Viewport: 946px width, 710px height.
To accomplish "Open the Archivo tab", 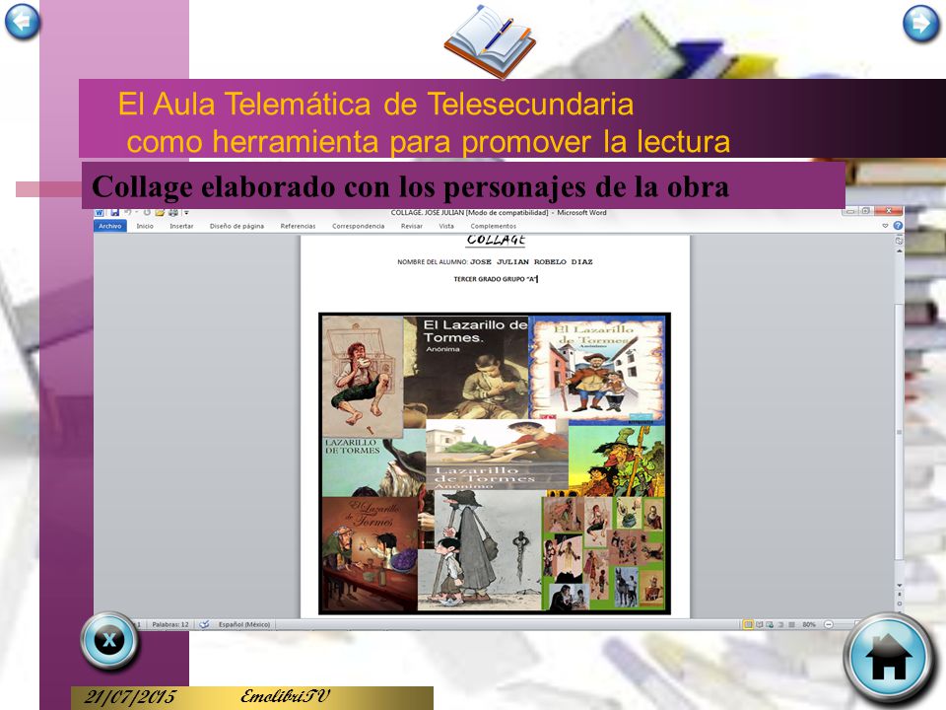I will coord(109,226).
